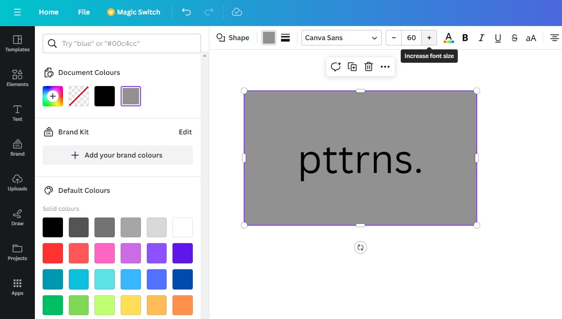
Task: Duplicate the shape with the copy icon
Action: [x=352, y=67]
